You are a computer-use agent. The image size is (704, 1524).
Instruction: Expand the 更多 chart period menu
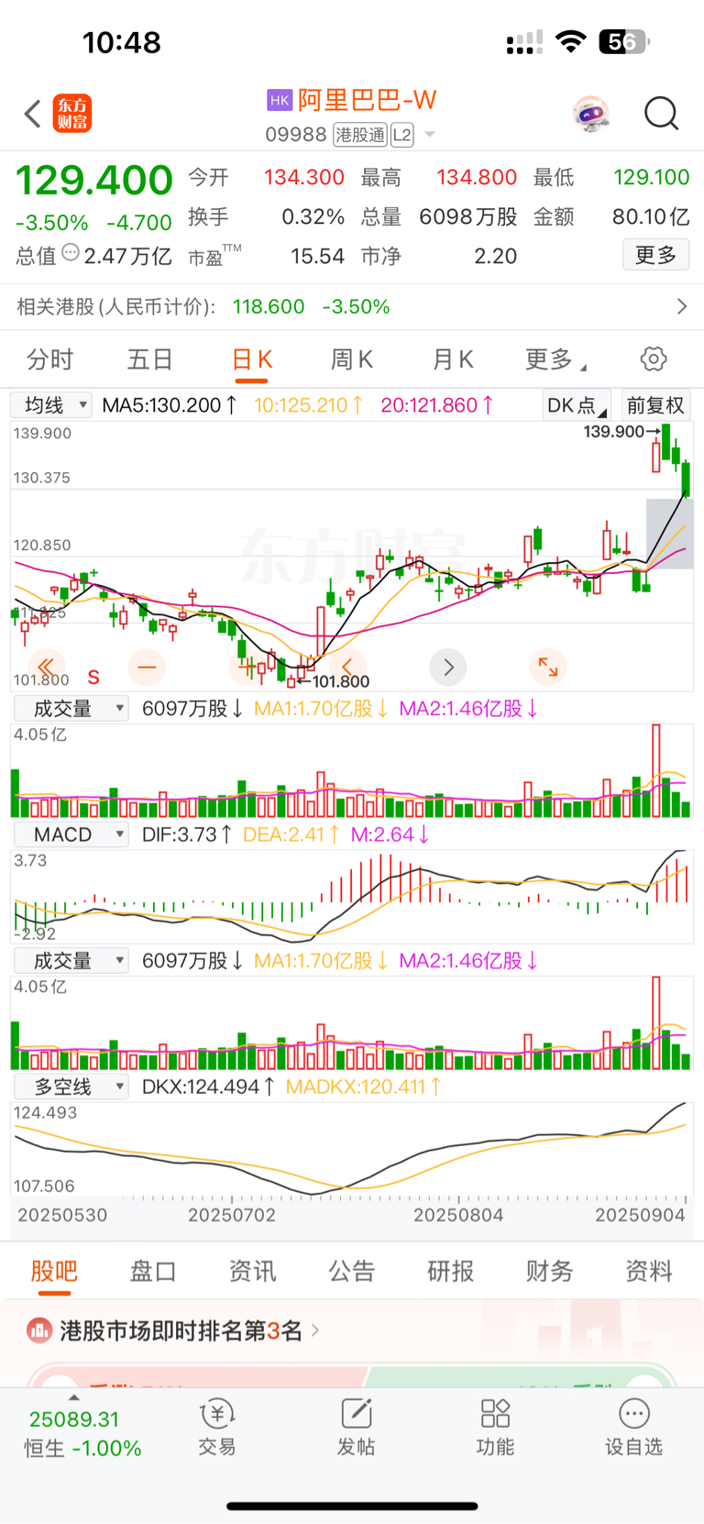[555, 359]
